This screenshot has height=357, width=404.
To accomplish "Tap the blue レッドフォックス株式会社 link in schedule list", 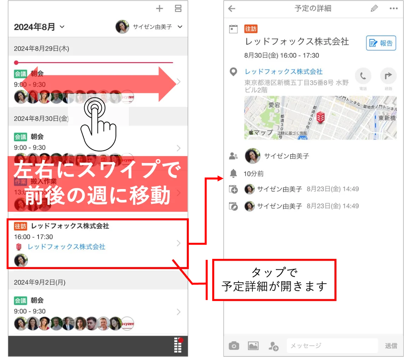I will click(x=66, y=247).
